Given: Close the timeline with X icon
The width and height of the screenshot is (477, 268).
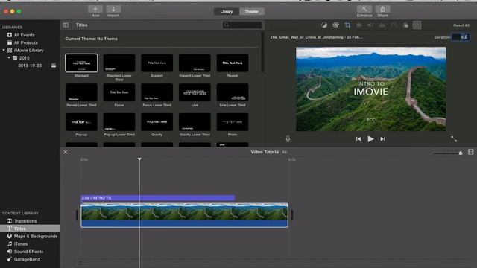Looking at the screenshot, I should [x=66, y=152].
